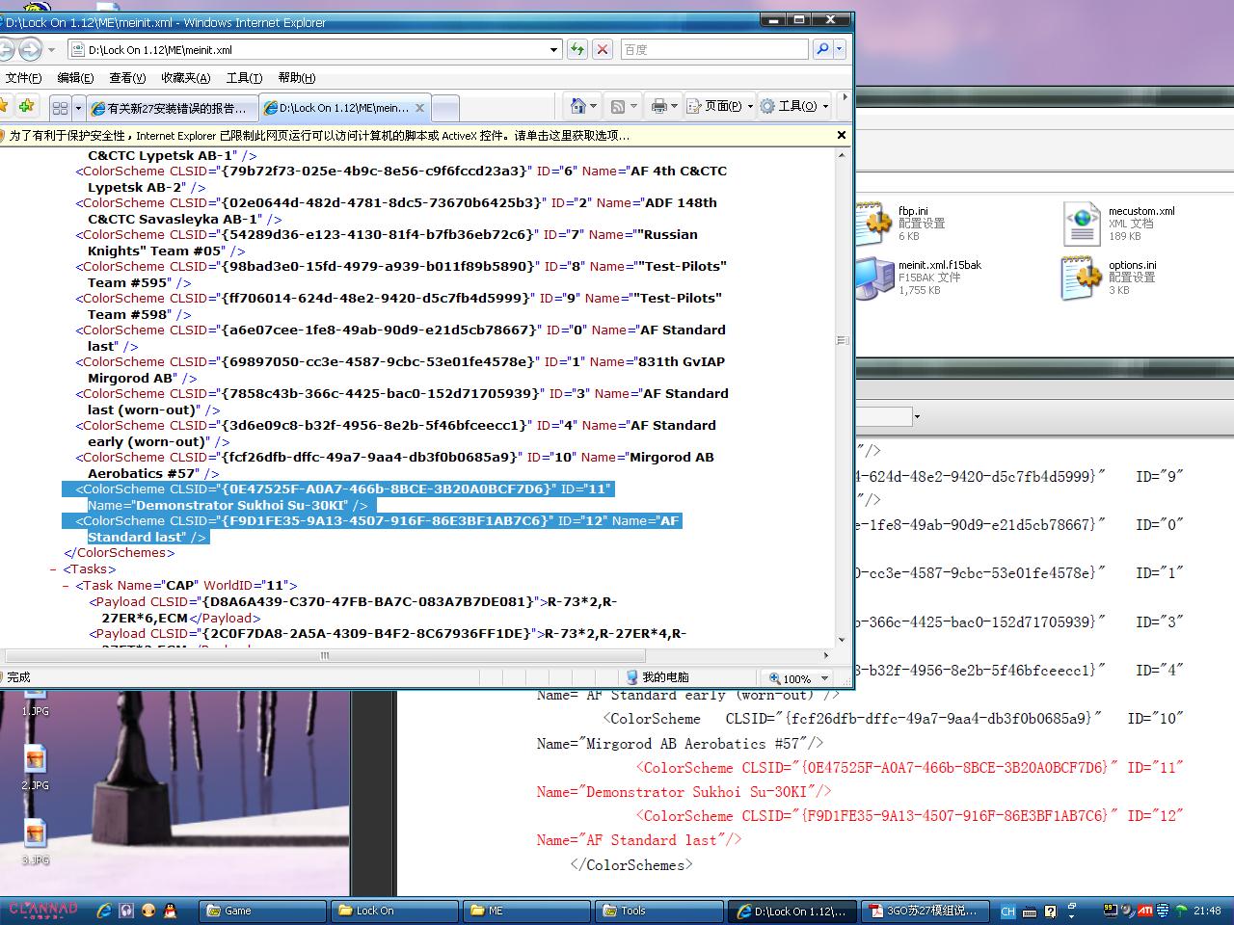Click the QQ penguin quick launch icon

[171, 911]
